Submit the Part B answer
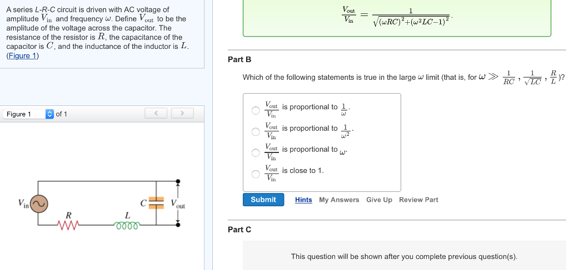This screenshot has height=270, width=569. point(263,200)
